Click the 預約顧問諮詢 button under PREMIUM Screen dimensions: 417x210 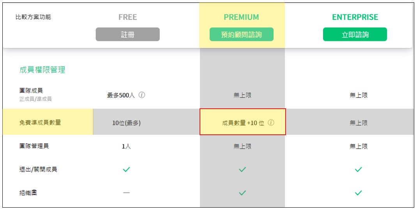(x=242, y=35)
